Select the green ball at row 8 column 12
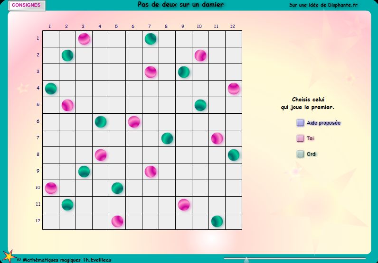The image size is (378, 263). click(234, 155)
